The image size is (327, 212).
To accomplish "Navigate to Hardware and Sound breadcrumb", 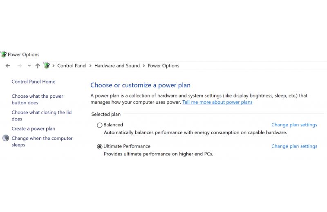I will pyautogui.click(x=117, y=66).
